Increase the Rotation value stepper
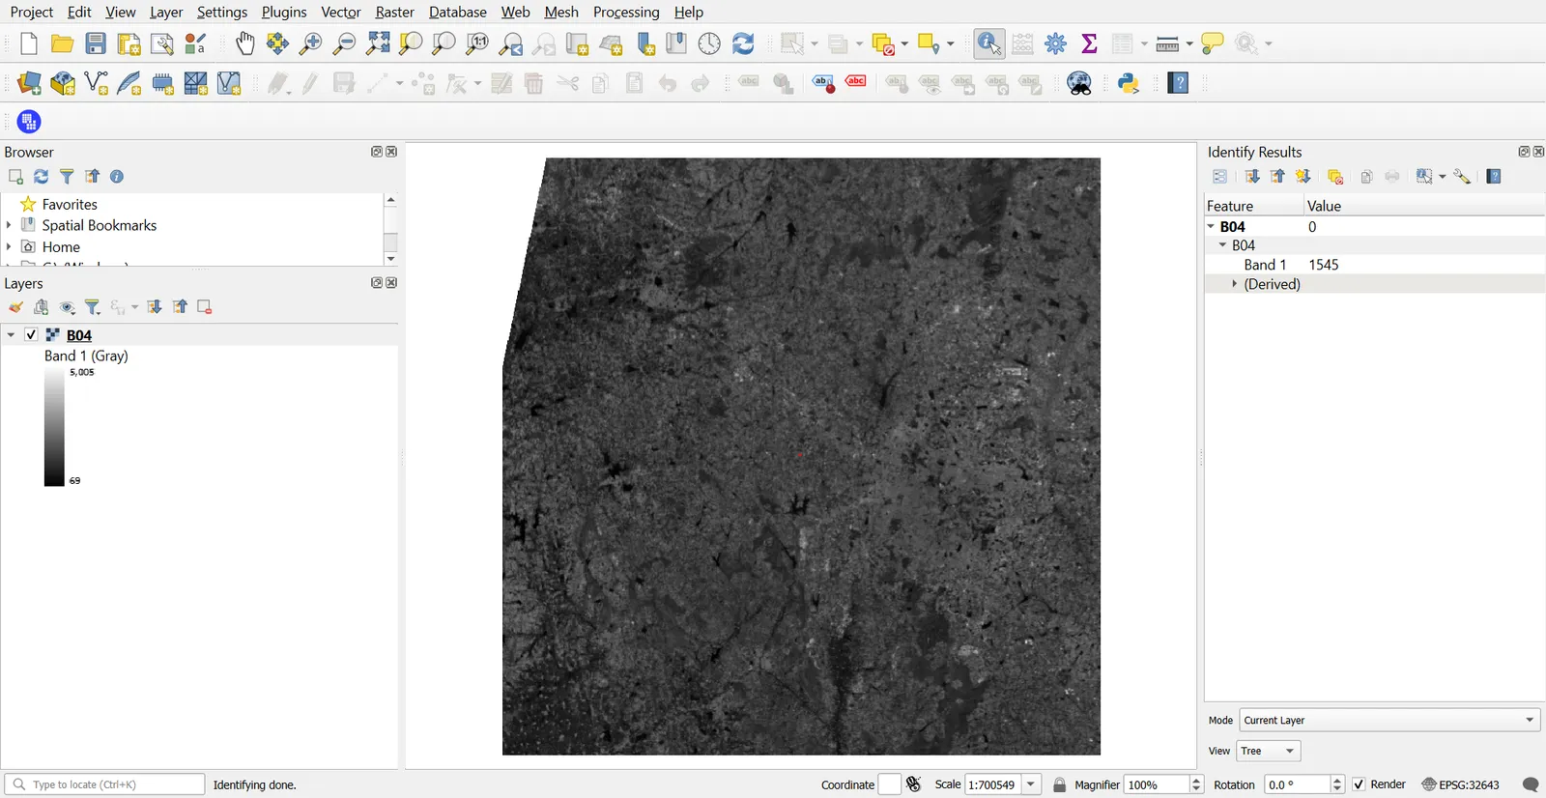The height and width of the screenshot is (798, 1546). (x=1337, y=781)
